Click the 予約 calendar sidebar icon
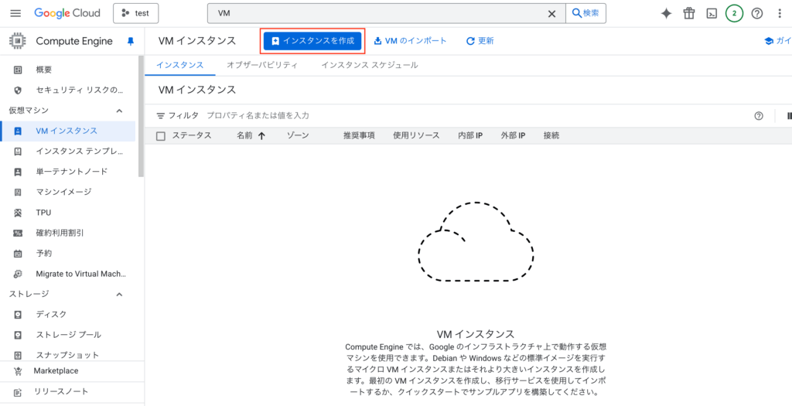This screenshot has height=406, width=792. tap(18, 254)
